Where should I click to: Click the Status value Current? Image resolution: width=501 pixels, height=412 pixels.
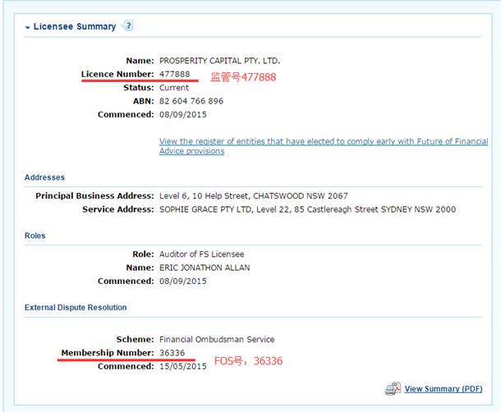(174, 88)
